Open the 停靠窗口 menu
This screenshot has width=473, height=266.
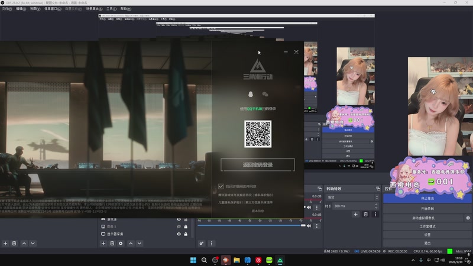[53, 9]
